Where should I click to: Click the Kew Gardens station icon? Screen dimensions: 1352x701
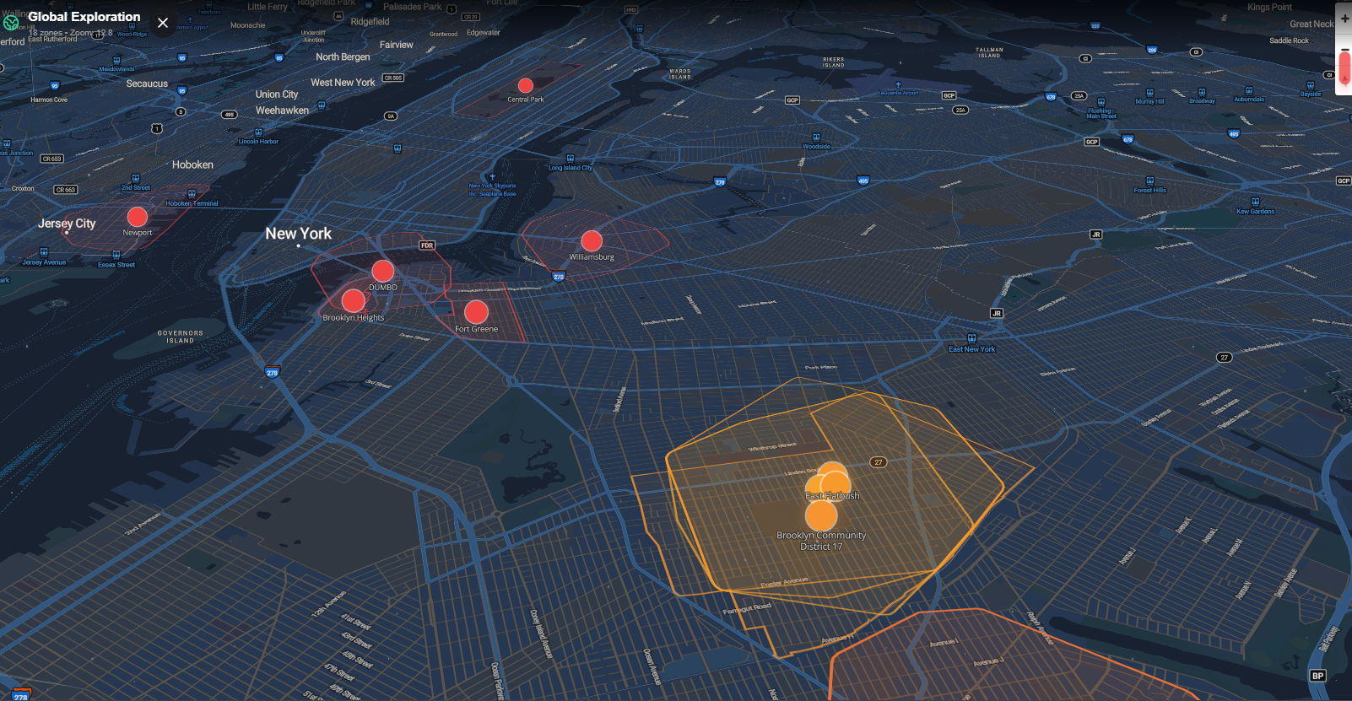tap(1256, 202)
